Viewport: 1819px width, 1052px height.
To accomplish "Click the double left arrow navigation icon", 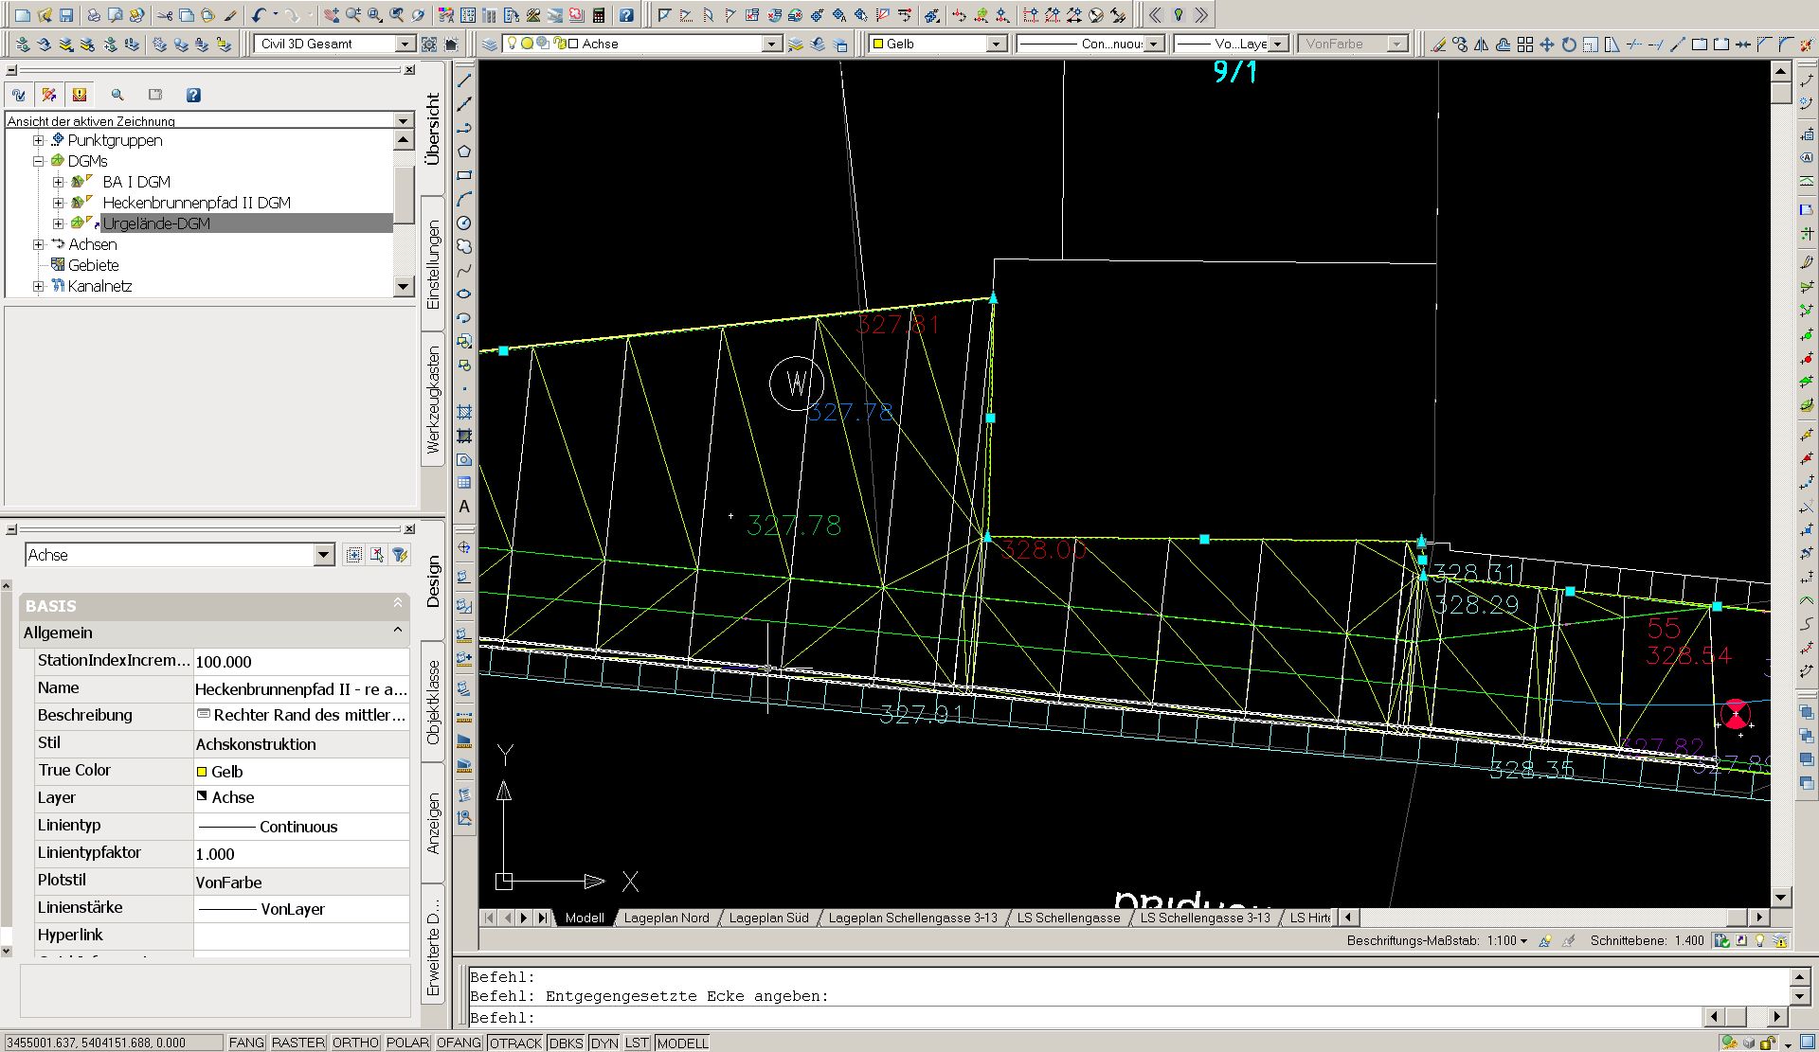I will (1156, 15).
